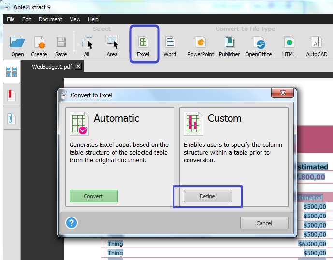This screenshot has height=260, width=333.
Task: Open the Help menu
Action: 93,19
